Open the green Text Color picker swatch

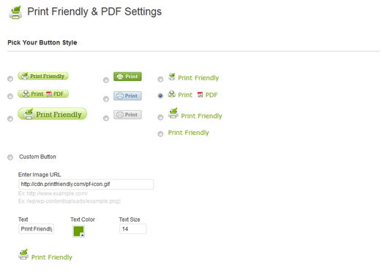78,231
